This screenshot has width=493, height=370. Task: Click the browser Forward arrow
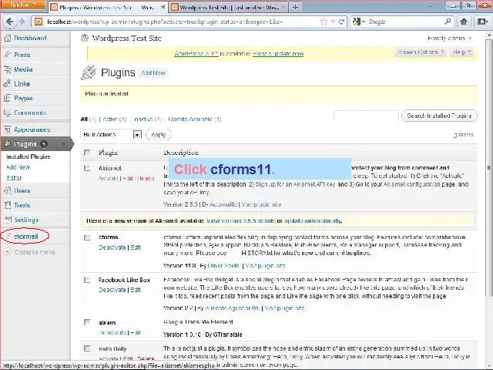[x=22, y=22]
